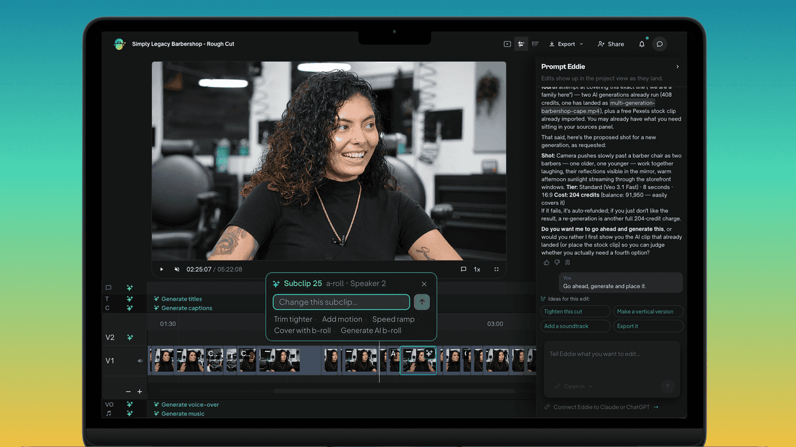Submit subclip change arrow button
Viewport: 796px width, 447px height.
(421, 302)
